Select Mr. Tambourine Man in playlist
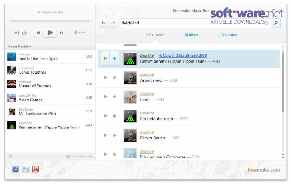The image size is (291, 185). point(50,111)
